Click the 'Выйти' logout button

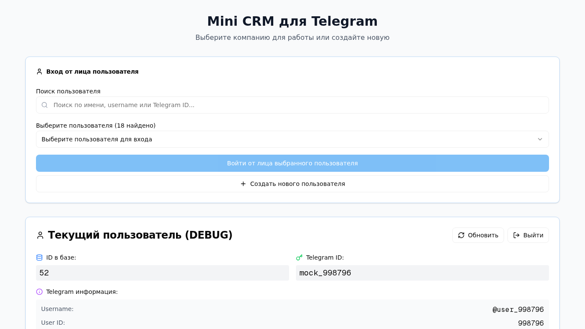pos(528,235)
